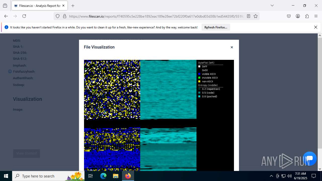The height and width of the screenshot is (181, 322).
Task: Click the File Visualization heading
Action: (x=99, y=47)
